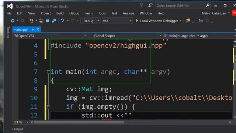Open the 121 % editor zoom dropdown
This screenshot has height=133, width=236.
point(21,122)
